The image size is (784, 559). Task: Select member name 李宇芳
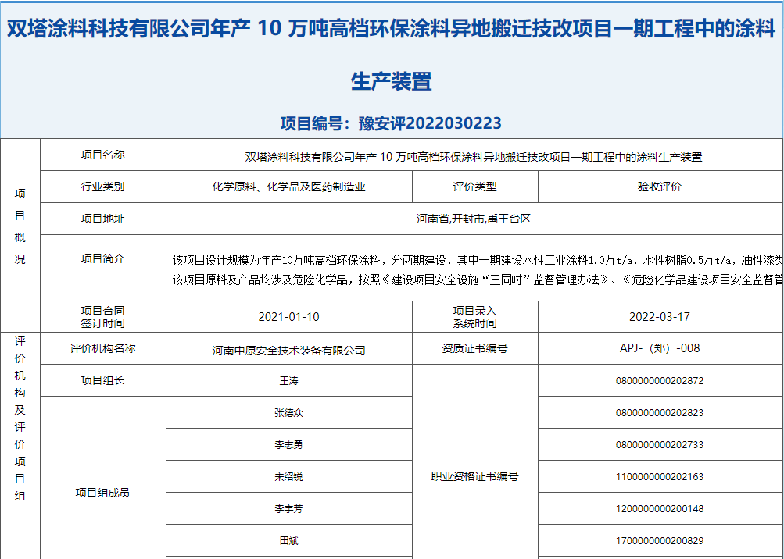click(289, 508)
